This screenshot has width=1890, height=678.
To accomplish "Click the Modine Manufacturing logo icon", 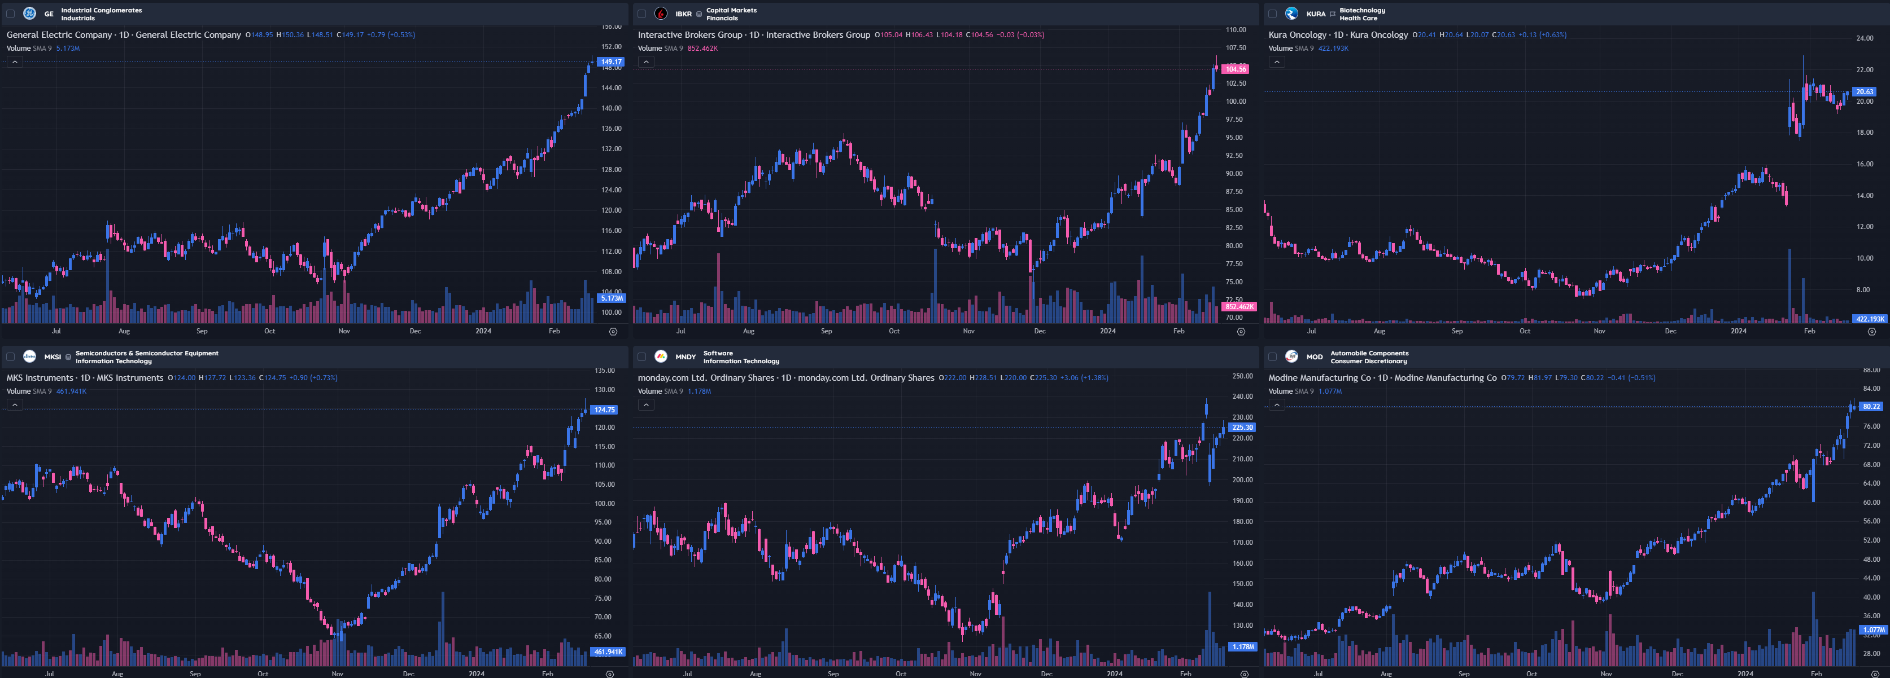I will coord(1291,356).
